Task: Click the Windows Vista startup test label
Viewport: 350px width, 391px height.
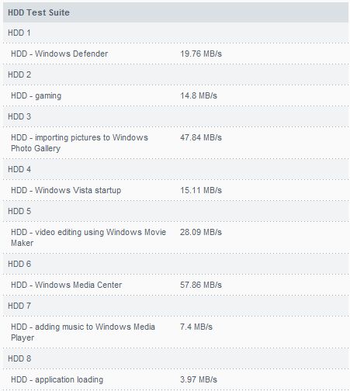Action: (x=66, y=190)
